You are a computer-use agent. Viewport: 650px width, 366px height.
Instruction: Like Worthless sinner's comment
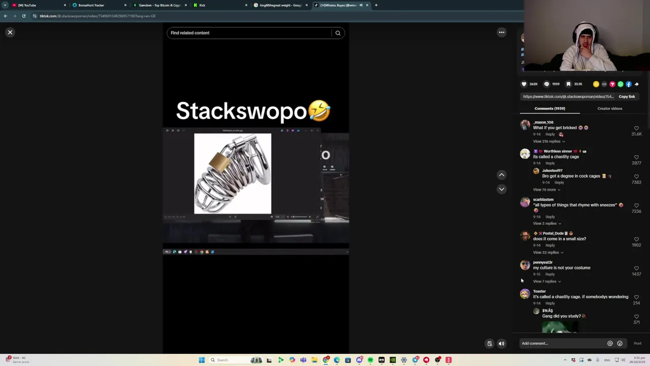click(x=636, y=158)
